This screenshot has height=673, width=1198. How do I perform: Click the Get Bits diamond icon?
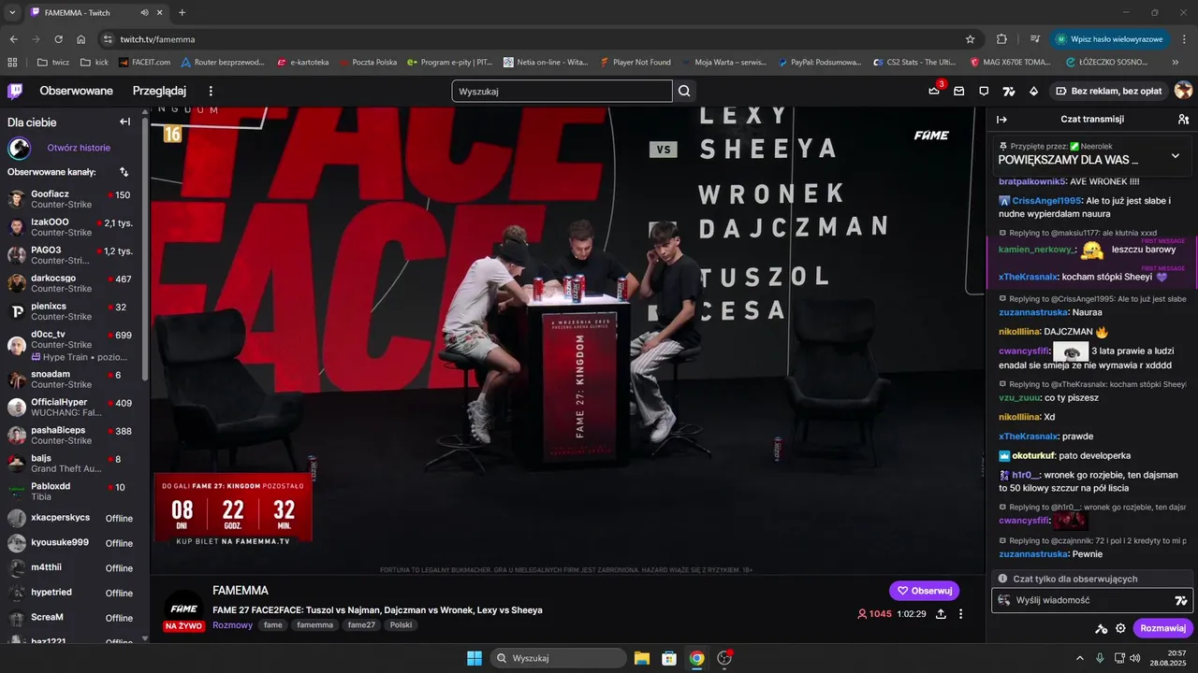coord(1033,91)
